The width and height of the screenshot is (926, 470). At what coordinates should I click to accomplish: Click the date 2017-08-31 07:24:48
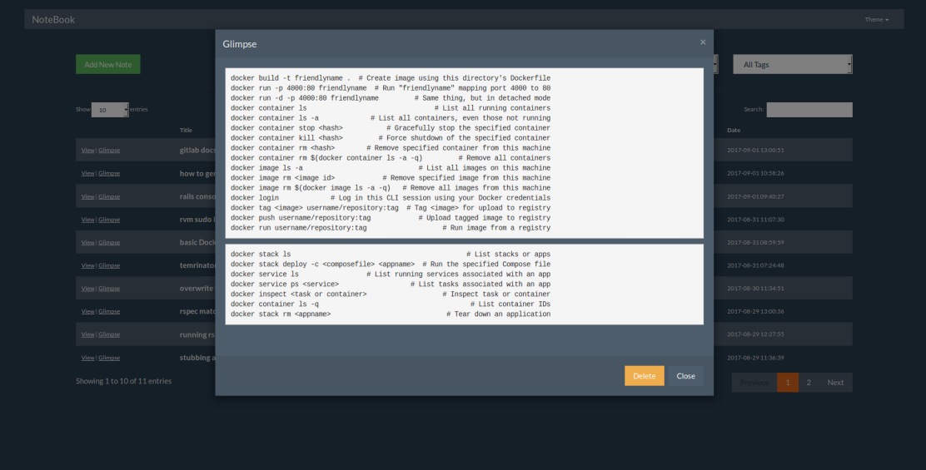755,265
